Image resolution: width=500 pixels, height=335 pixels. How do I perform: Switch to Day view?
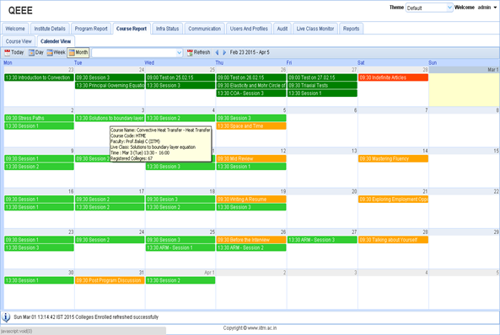pos(35,52)
